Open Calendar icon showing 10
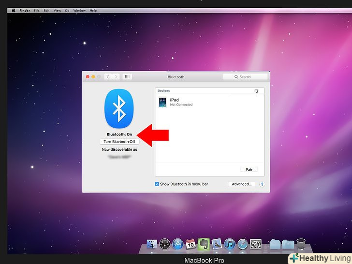 [x=191, y=244]
